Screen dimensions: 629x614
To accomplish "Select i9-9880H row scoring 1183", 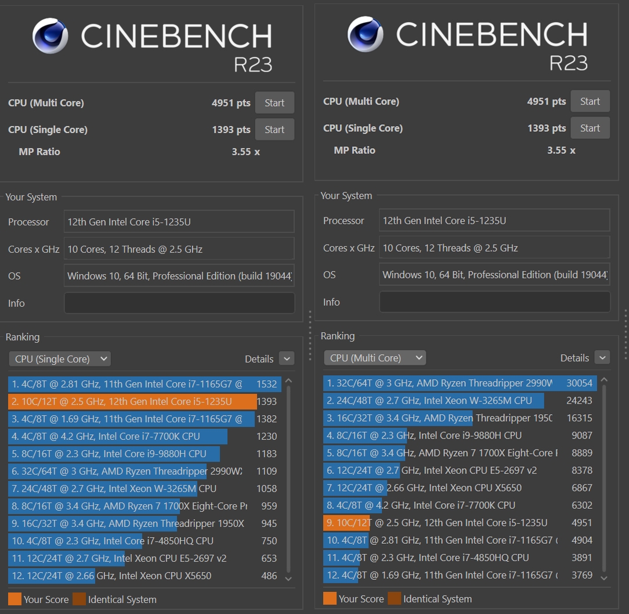I will 144,454.
